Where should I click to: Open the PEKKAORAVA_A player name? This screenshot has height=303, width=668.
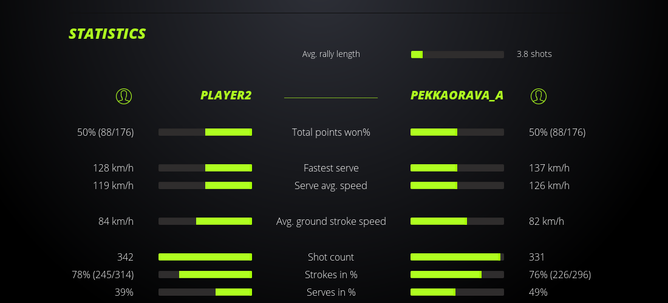coord(457,96)
